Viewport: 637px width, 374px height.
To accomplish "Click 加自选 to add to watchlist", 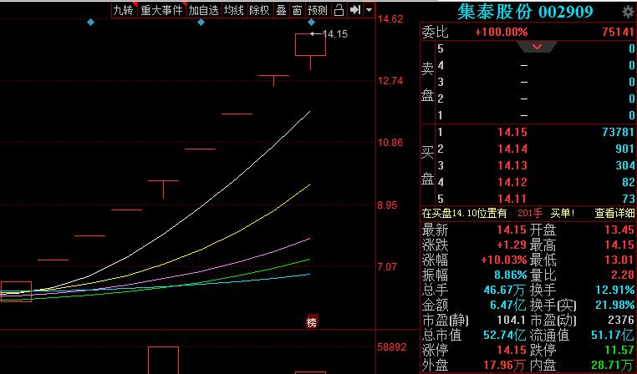I will click(203, 10).
